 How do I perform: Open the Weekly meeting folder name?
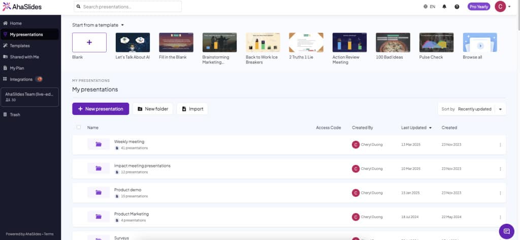tap(129, 141)
